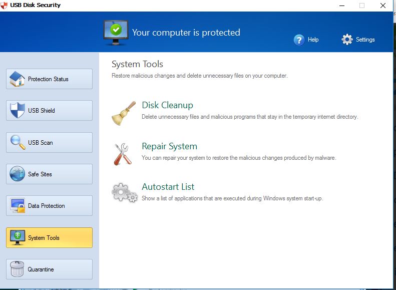Click the 'Delete unnecessary files and malicious programs' description
The width and height of the screenshot is (396, 290).
(250, 117)
